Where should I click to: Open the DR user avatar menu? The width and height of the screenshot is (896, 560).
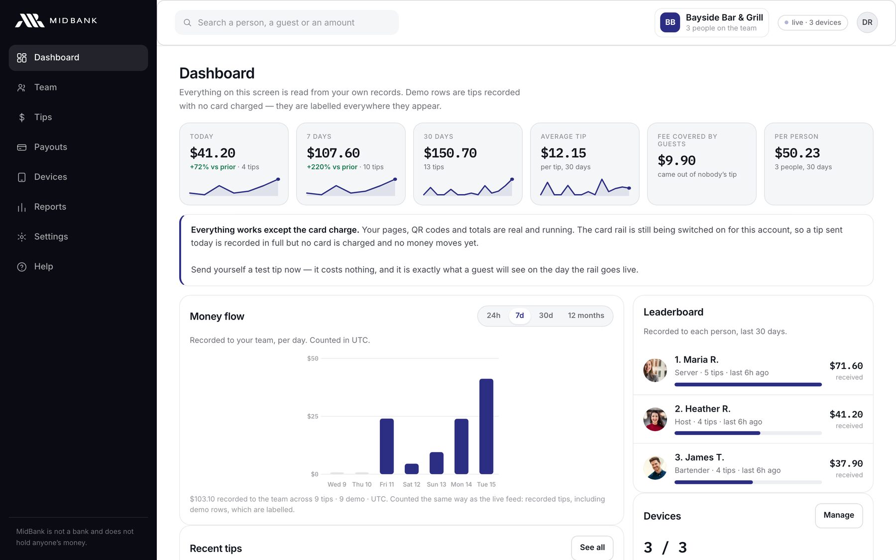click(867, 22)
